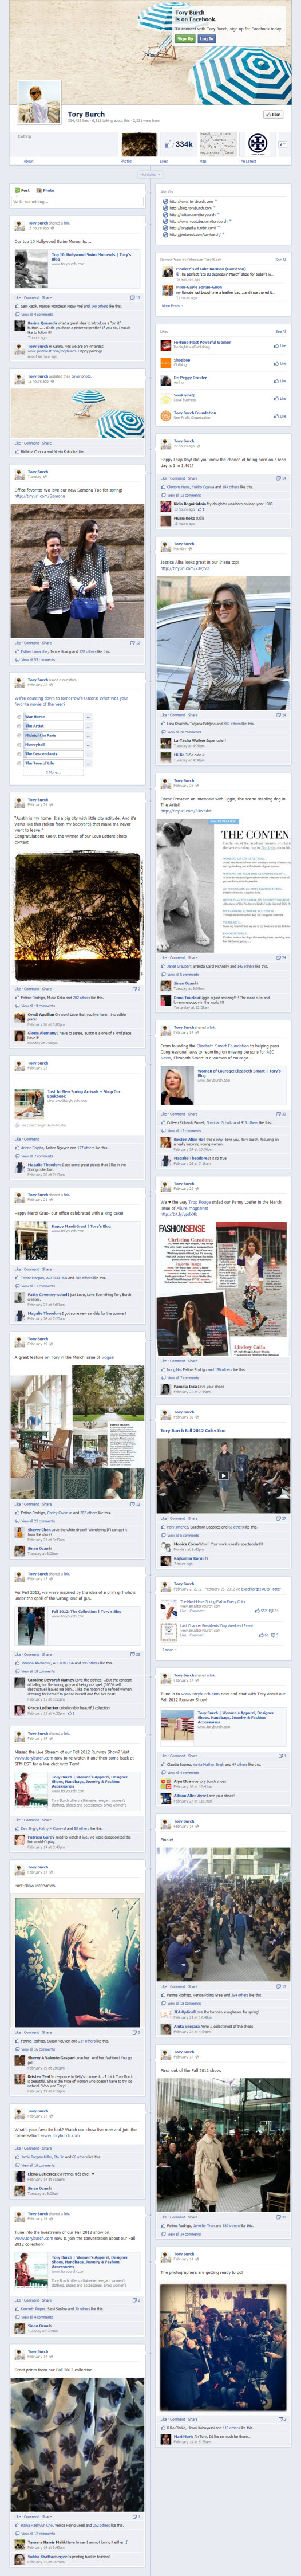
Task: Click the green Sign Up button
Action: coord(185,39)
